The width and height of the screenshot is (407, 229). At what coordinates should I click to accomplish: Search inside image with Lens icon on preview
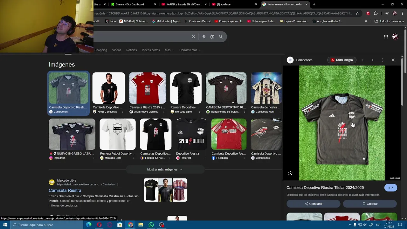click(290, 173)
